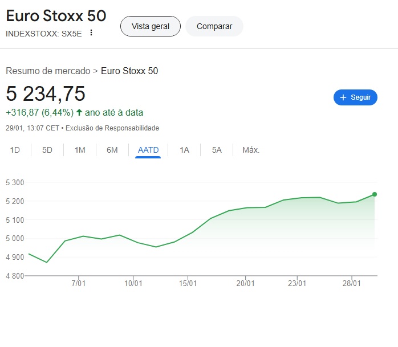Viewport: 398px width, 347px height.
Task: Open the Exclusão de Responsabilidade link
Action: [112, 128]
